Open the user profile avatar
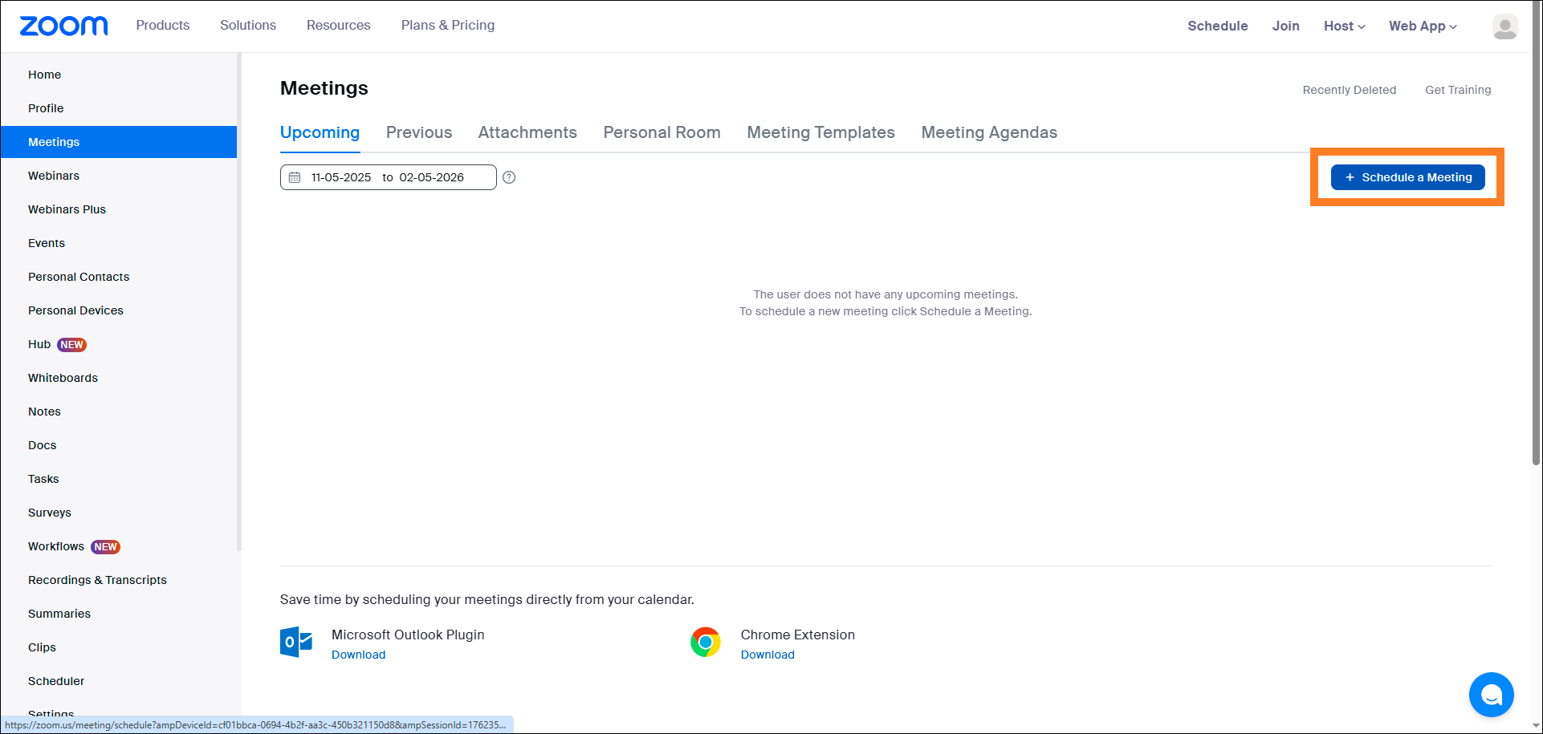Screen dimensions: 1543x734 pyautogui.click(x=1504, y=26)
